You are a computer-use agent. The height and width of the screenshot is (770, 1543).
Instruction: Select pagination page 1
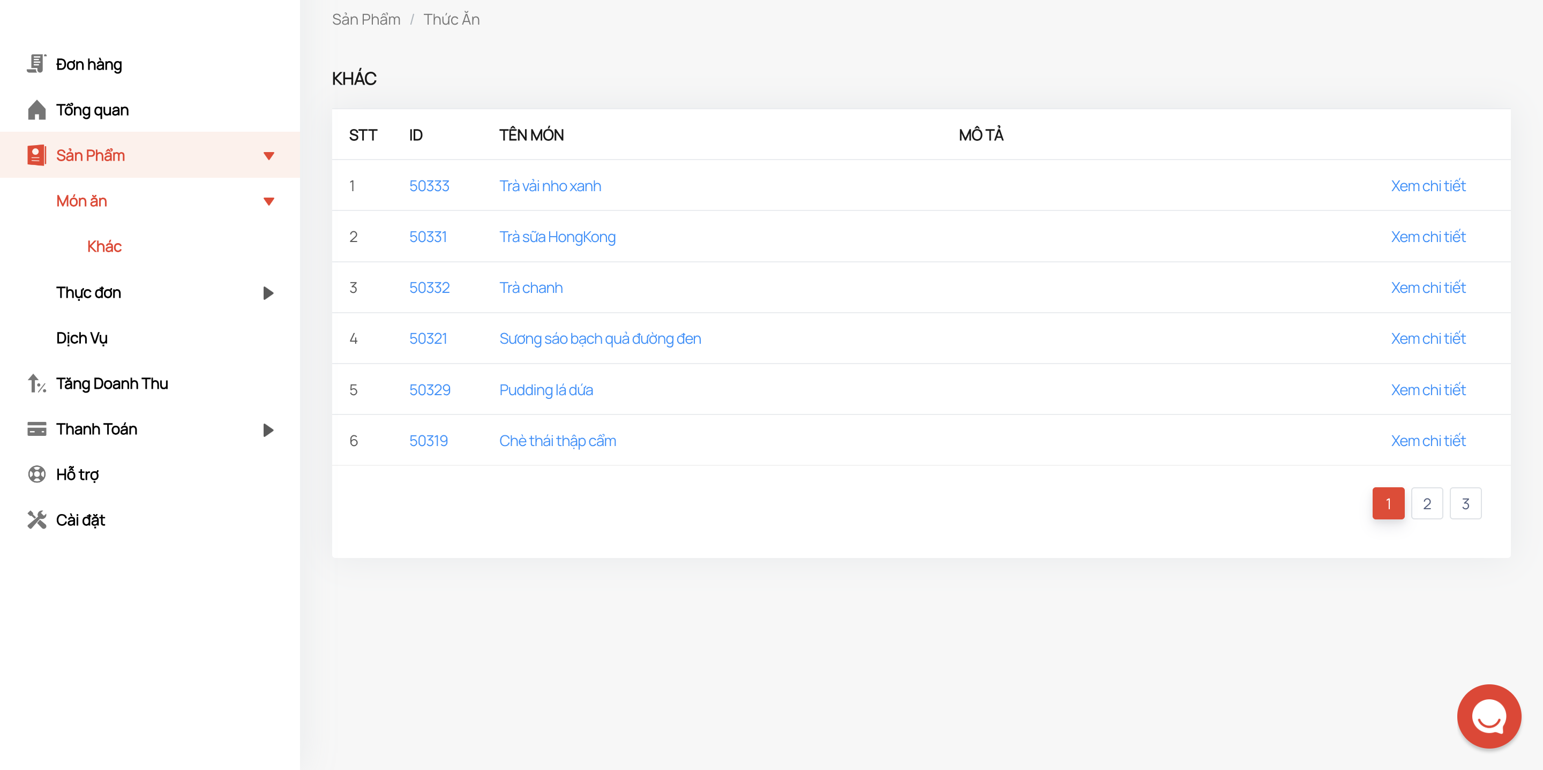pyautogui.click(x=1389, y=503)
